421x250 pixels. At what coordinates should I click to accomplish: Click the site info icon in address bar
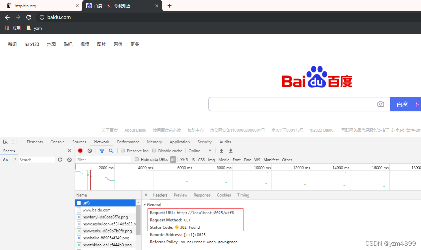[x=42, y=17]
